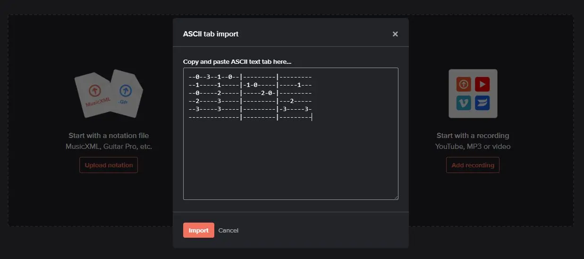Viewport: 584px width, 259px height.
Task: Click the 'YouTube, MP3 or video' caption
Action: tap(473, 147)
